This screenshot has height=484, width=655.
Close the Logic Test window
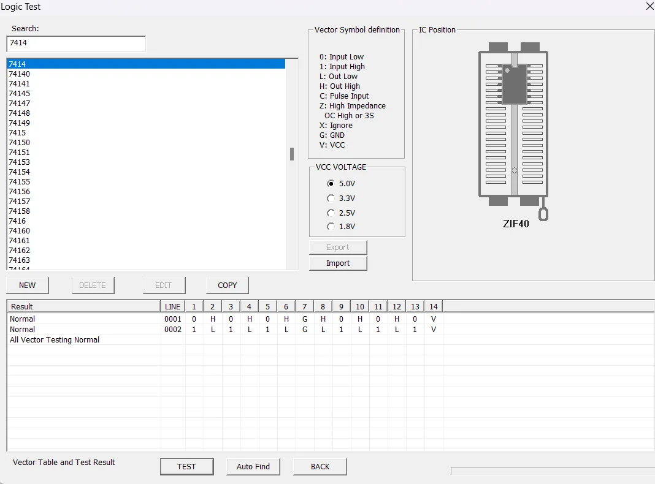coord(649,7)
